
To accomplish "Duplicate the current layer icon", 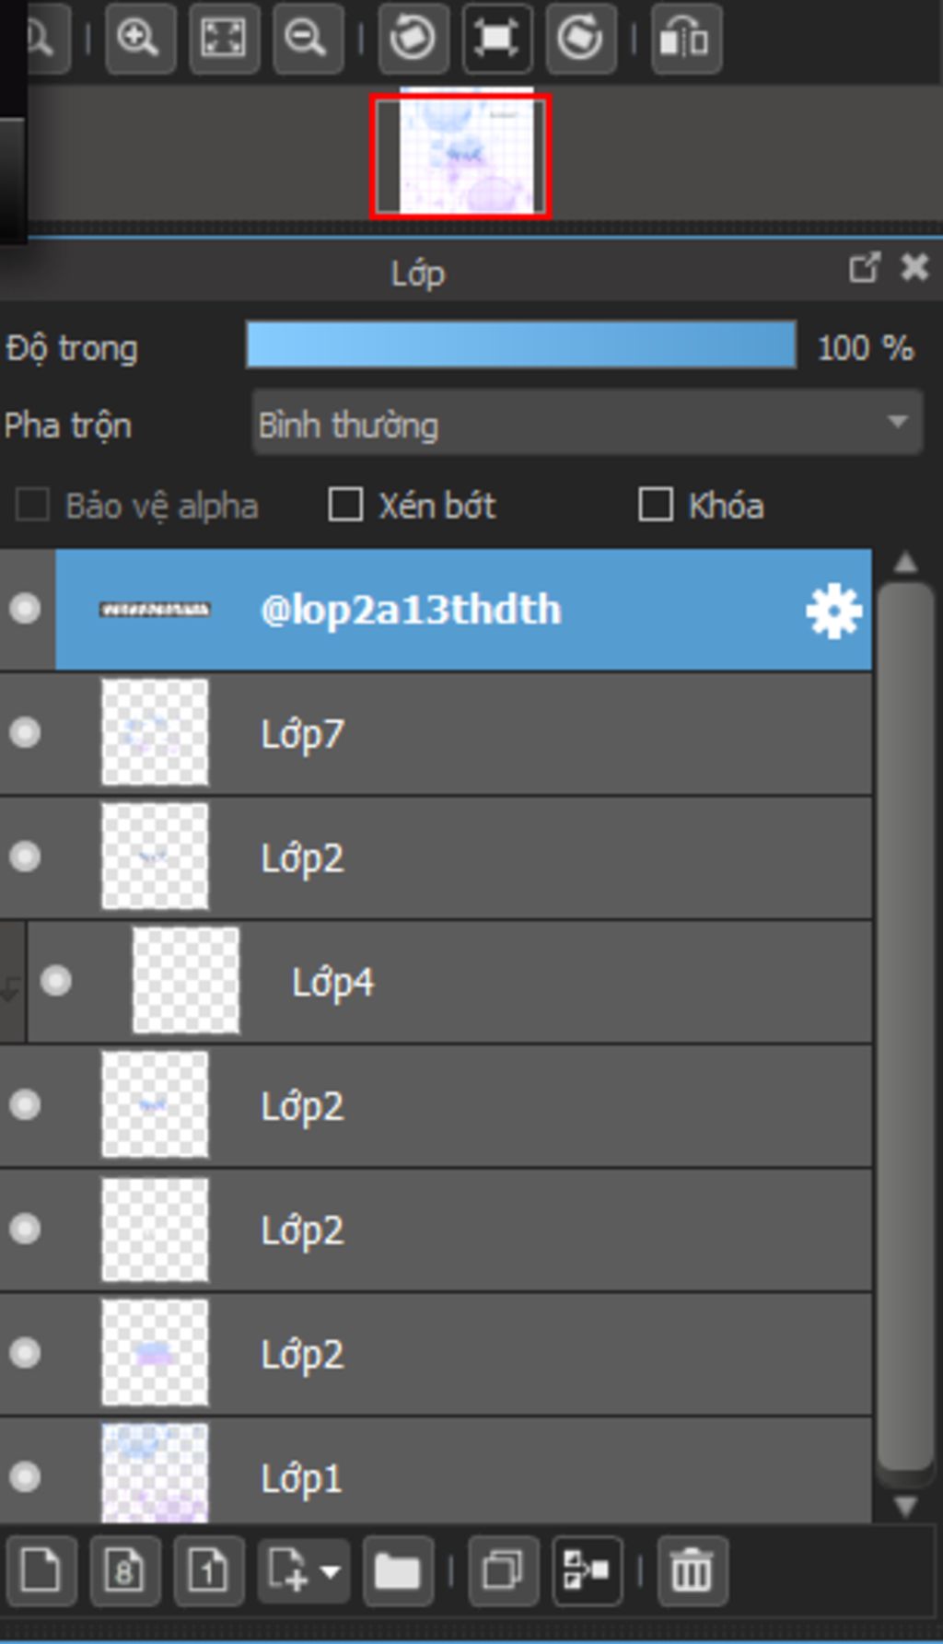I will point(503,1570).
